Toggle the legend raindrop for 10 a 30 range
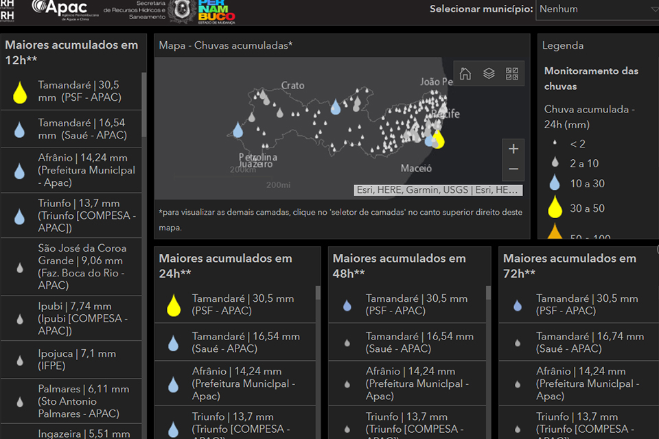 click(x=555, y=182)
